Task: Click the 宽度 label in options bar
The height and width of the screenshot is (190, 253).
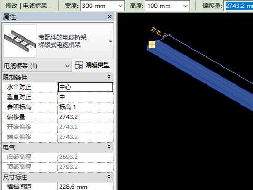Action: [x=72, y=6]
